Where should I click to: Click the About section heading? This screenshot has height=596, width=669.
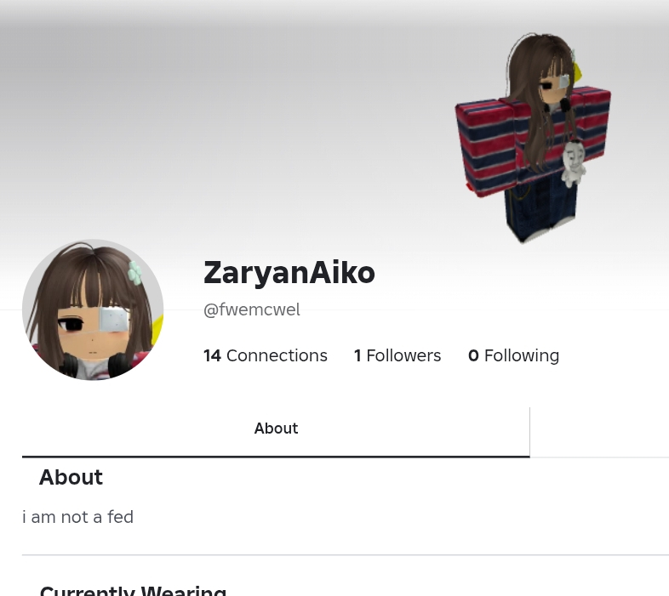pyautogui.click(x=71, y=477)
